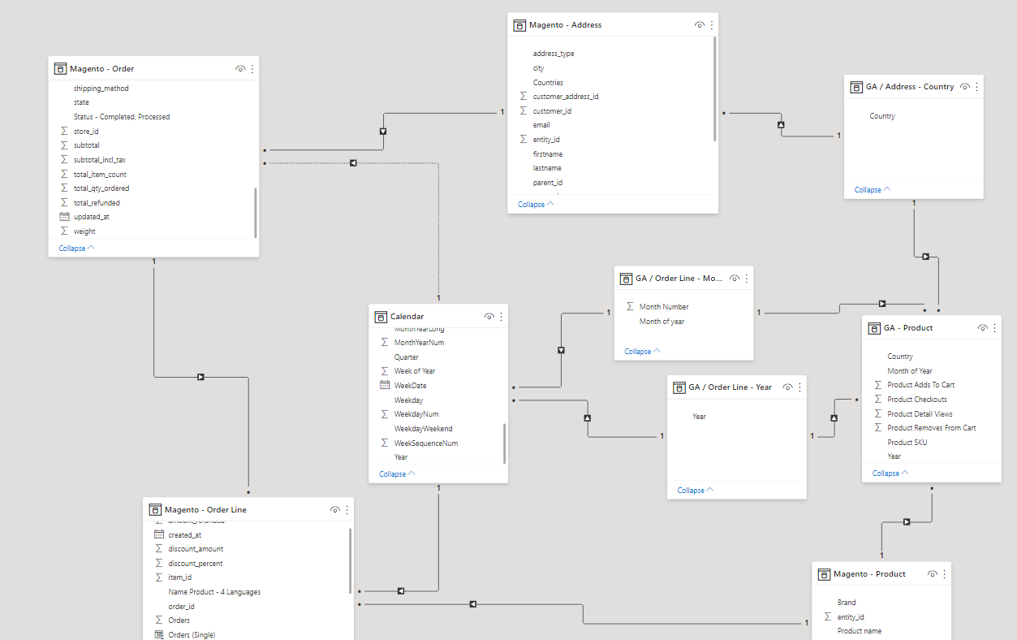Select the Month Number field
This screenshot has height=640, width=1017.
[664, 307]
